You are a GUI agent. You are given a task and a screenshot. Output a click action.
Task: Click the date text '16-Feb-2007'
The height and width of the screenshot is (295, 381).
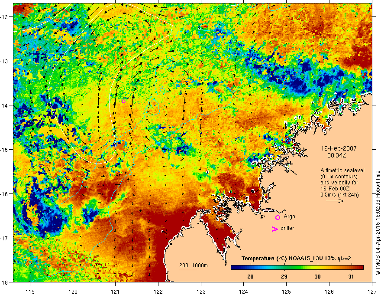coord(339,148)
